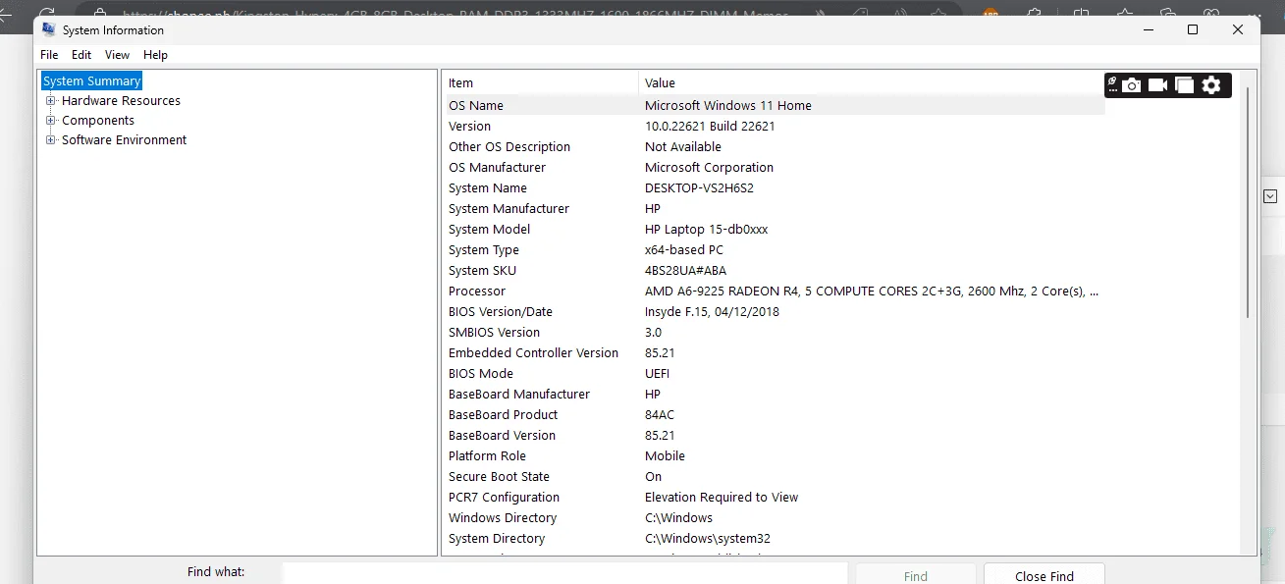Select the C:\Windows\system32 value
Screen dimensions: 1285x584
pyautogui.click(x=708, y=538)
